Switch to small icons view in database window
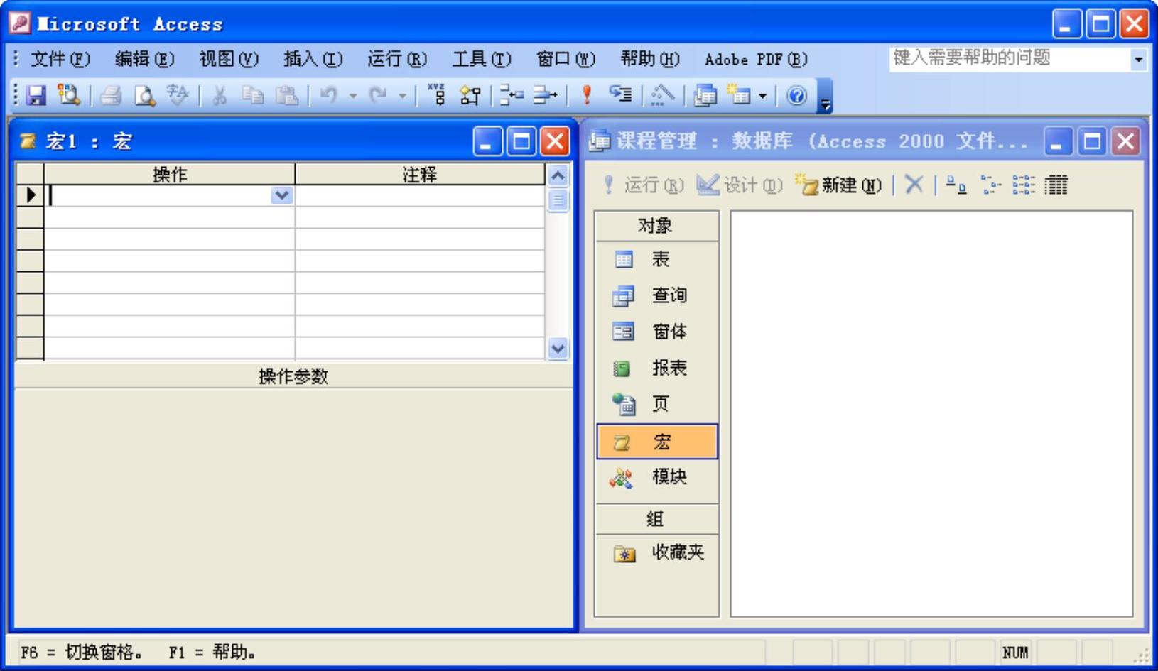Image resolution: width=1158 pixels, height=671 pixels. pyautogui.click(x=990, y=185)
